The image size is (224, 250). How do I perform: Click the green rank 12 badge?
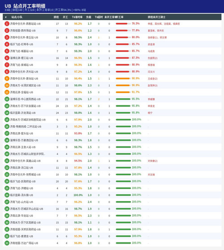pos(7,99)
